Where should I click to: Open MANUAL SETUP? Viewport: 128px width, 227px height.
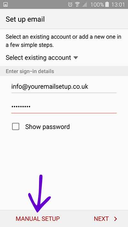38,219
